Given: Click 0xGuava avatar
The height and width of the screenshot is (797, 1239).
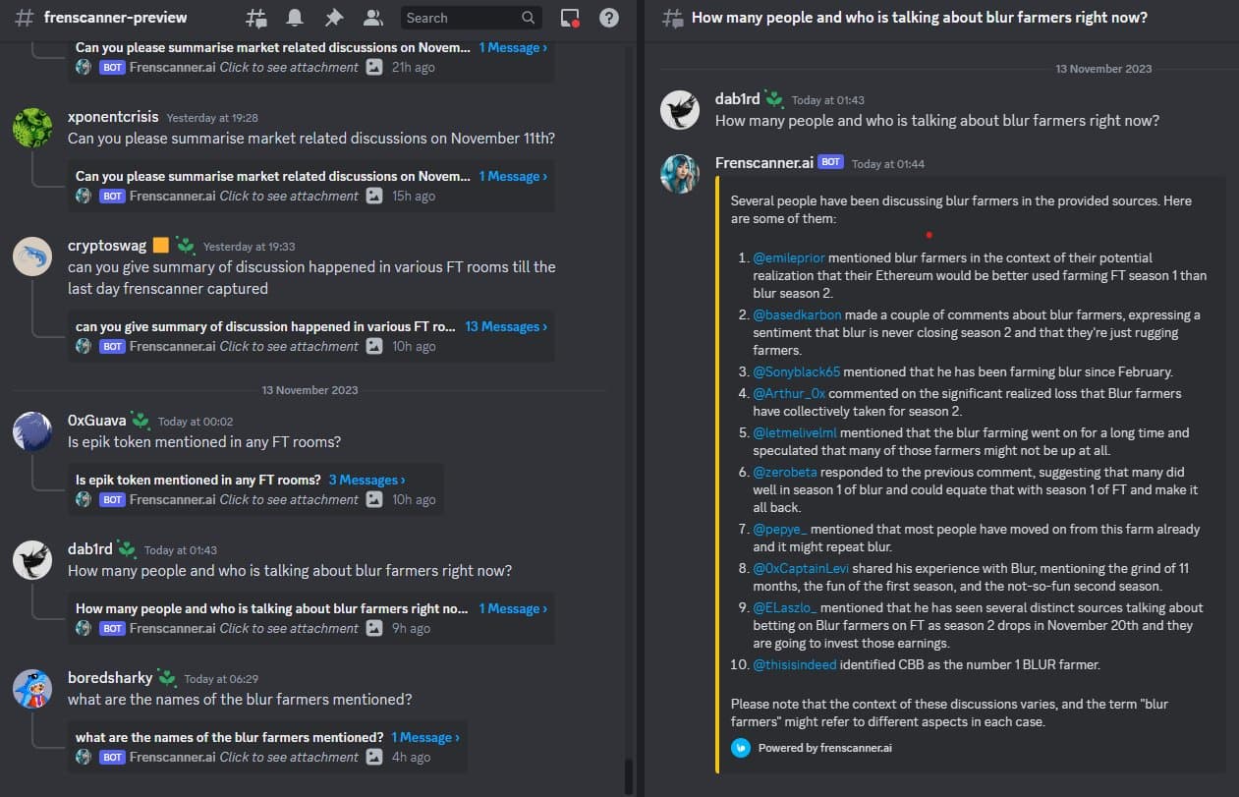Looking at the screenshot, I should click(32, 431).
